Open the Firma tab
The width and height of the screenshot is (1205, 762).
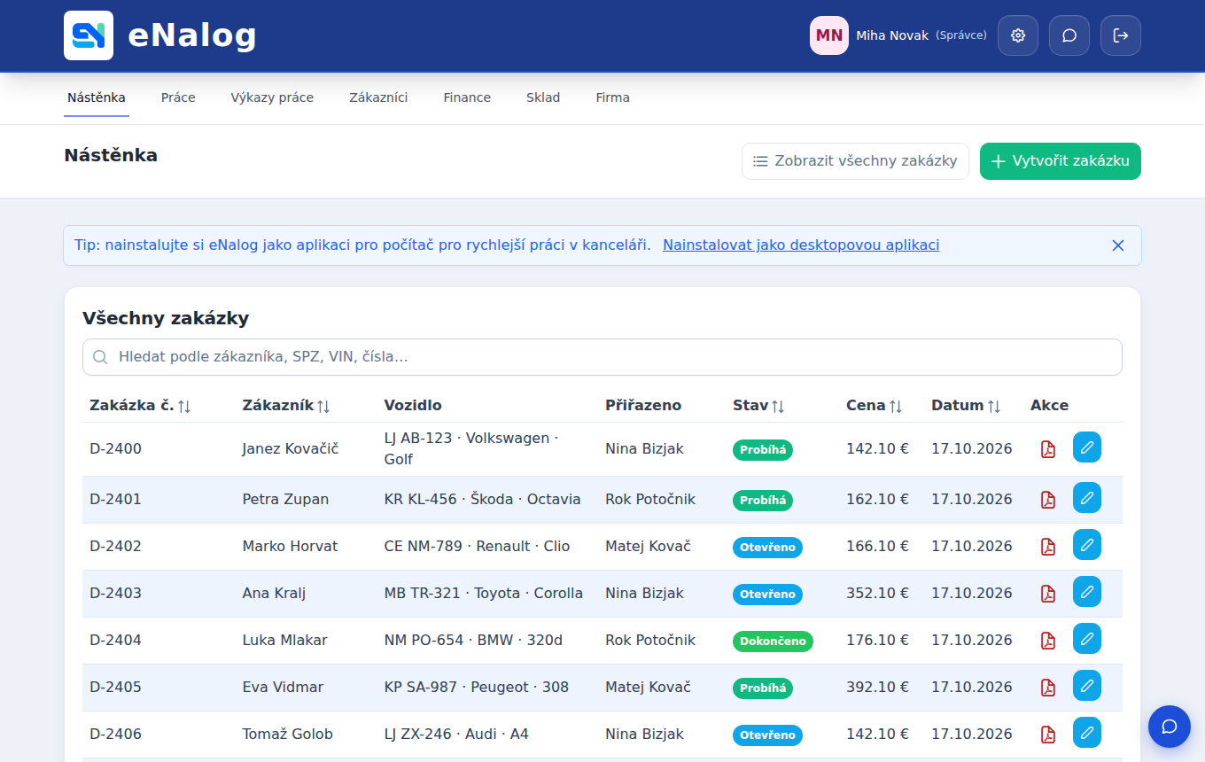(613, 97)
